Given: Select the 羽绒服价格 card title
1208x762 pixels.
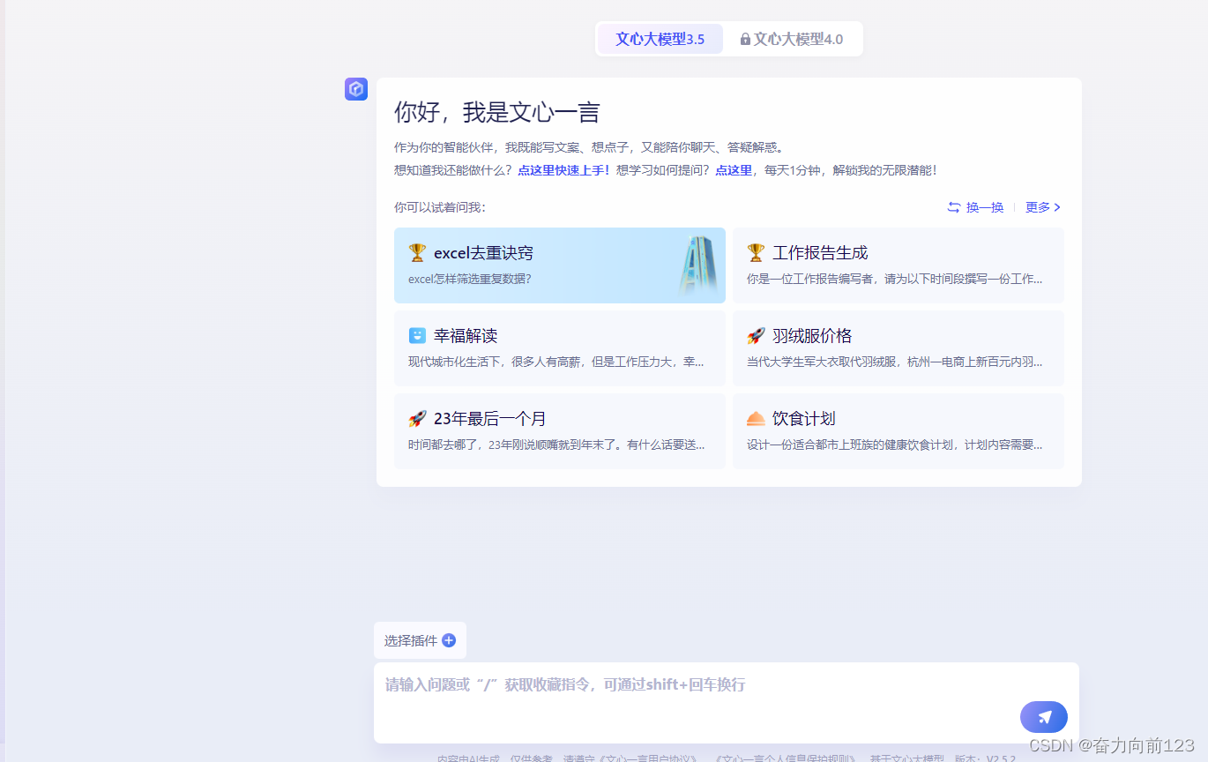Looking at the screenshot, I should (812, 336).
